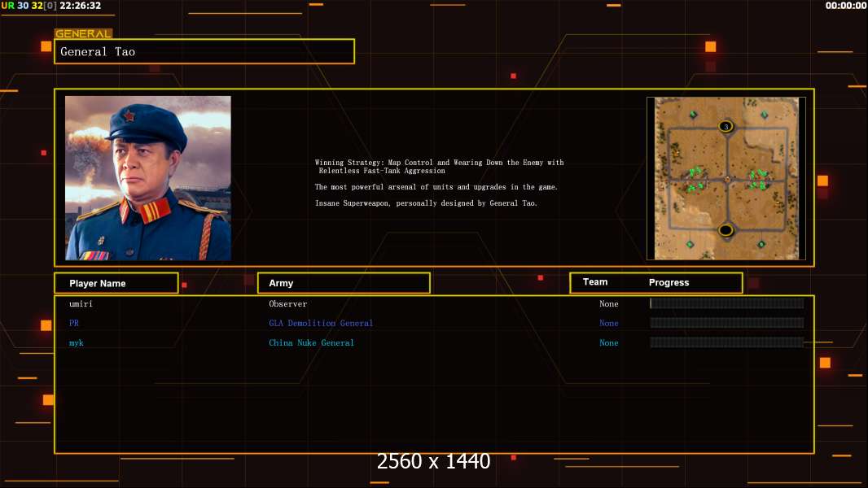This screenshot has height=488, width=868.
Task: Click the 00:00:00 timer at top right
Action: (x=846, y=6)
